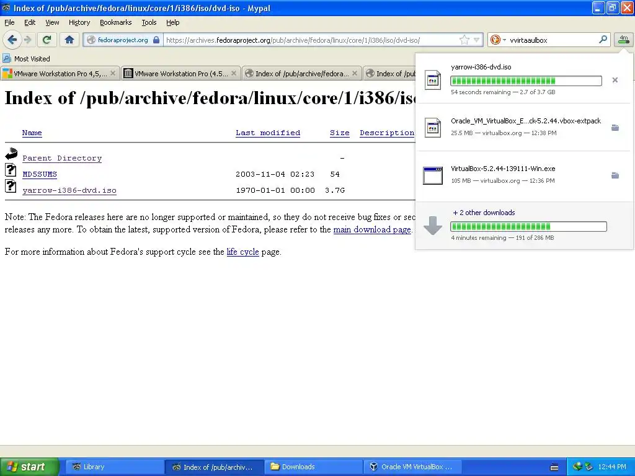Click the yarrow-i386-dvd.iso download file icon
This screenshot has width=635, height=476.
[432, 80]
